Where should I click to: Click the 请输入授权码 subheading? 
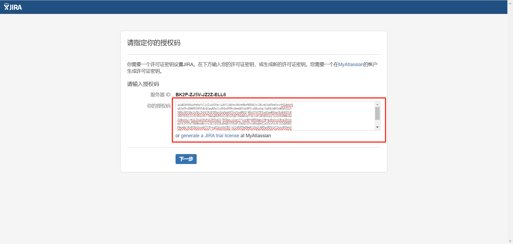143,84
